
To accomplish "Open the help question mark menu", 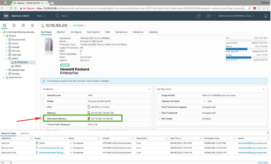I will pyautogui.click(x=210, y=16).
